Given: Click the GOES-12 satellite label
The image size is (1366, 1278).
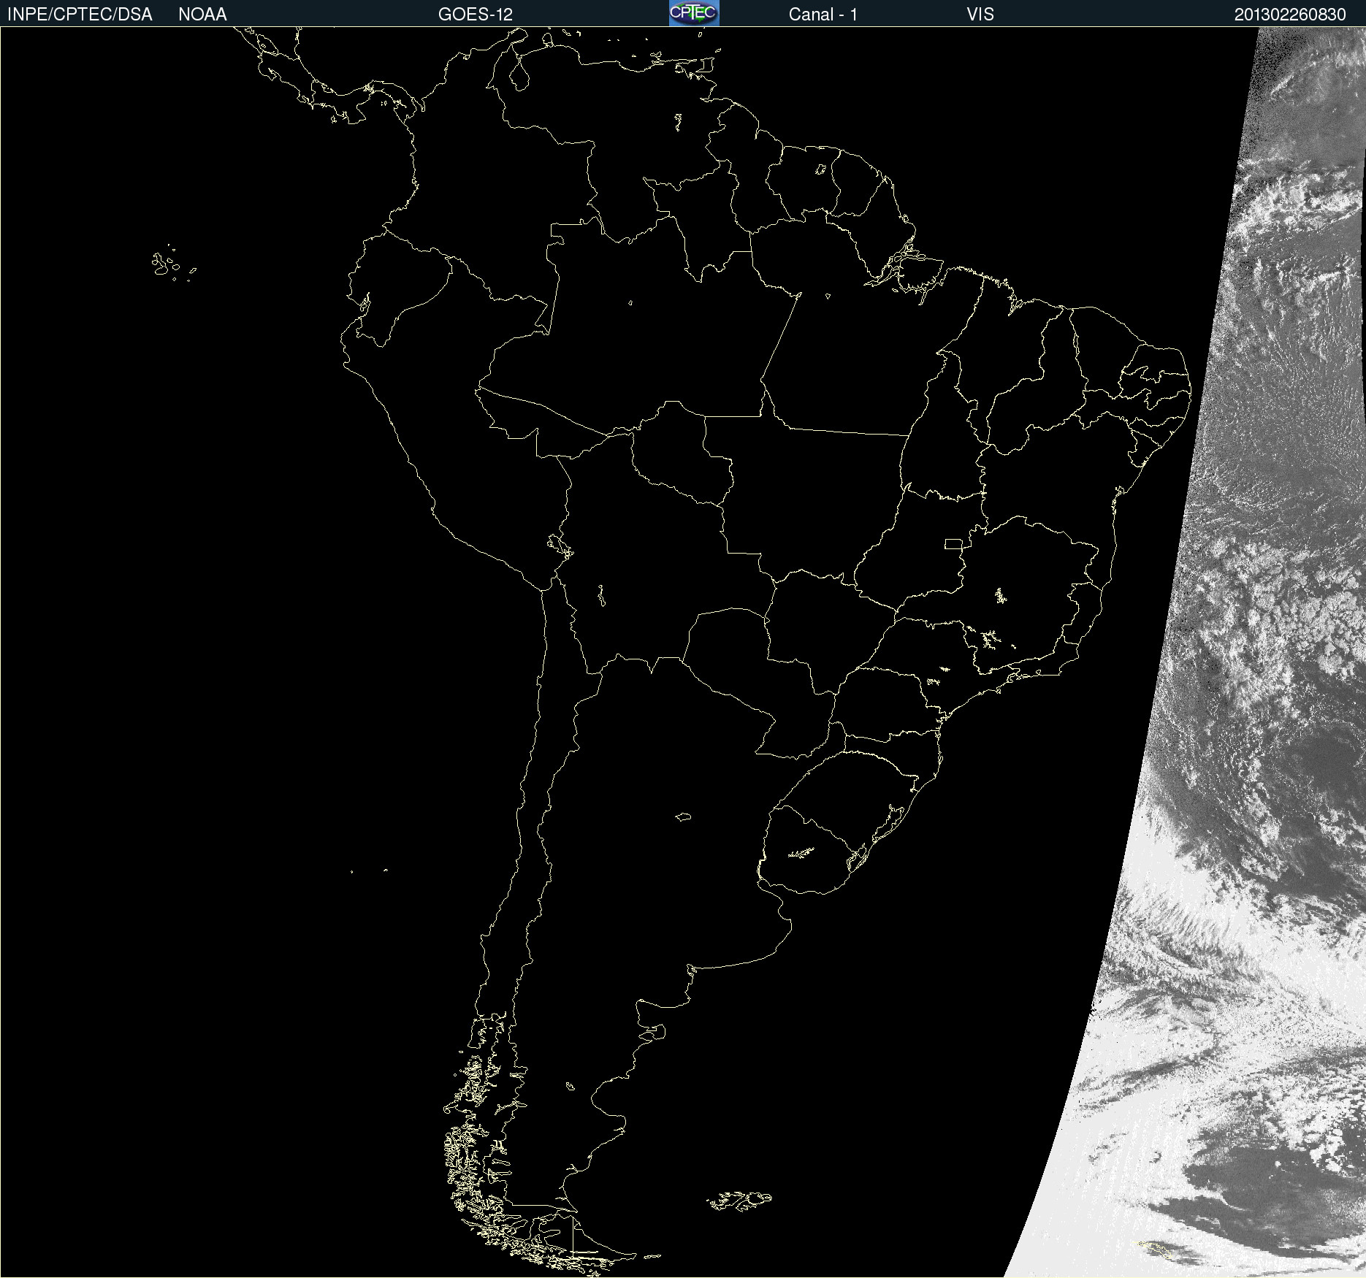Looking at the screenshot, I should 476,15.
